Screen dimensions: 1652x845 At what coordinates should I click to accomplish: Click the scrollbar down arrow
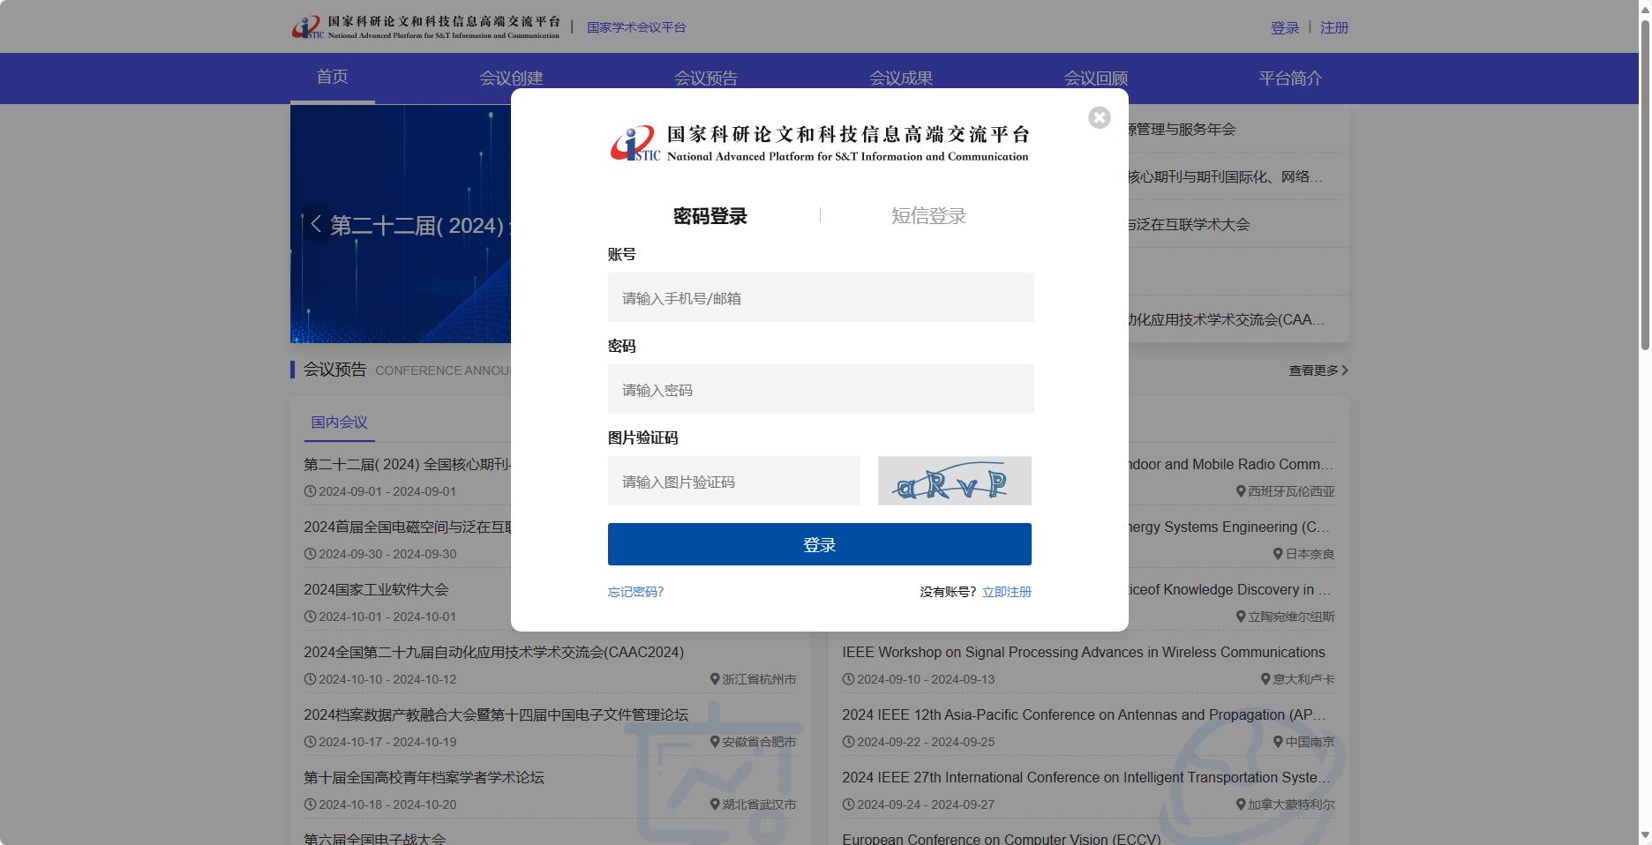[x=1645, y=836]
